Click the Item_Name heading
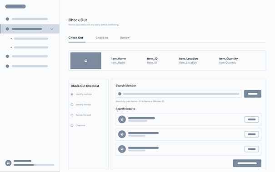This screenshot has width=275, height=172. coord(118,59)
